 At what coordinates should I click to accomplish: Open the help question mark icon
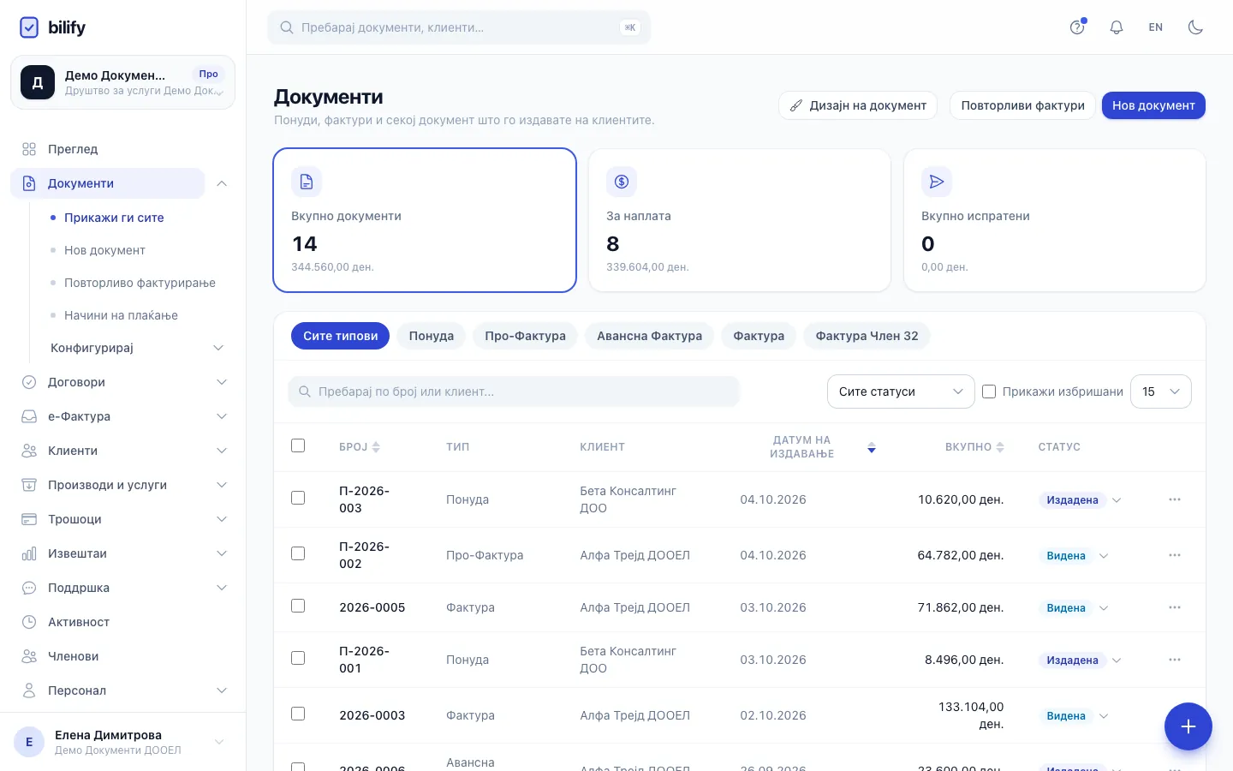coord(1077,27)
